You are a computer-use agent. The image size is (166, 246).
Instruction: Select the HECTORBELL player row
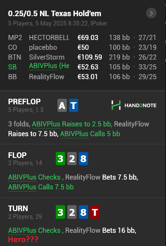82,37
